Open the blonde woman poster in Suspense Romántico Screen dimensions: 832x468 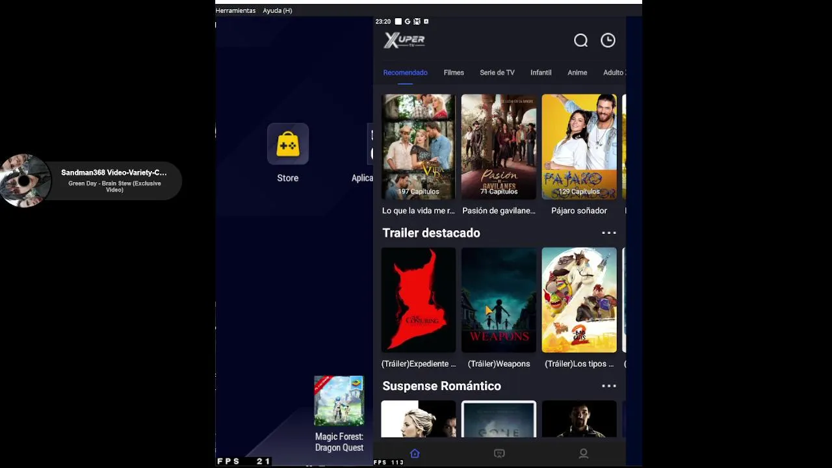pos(419,419)
